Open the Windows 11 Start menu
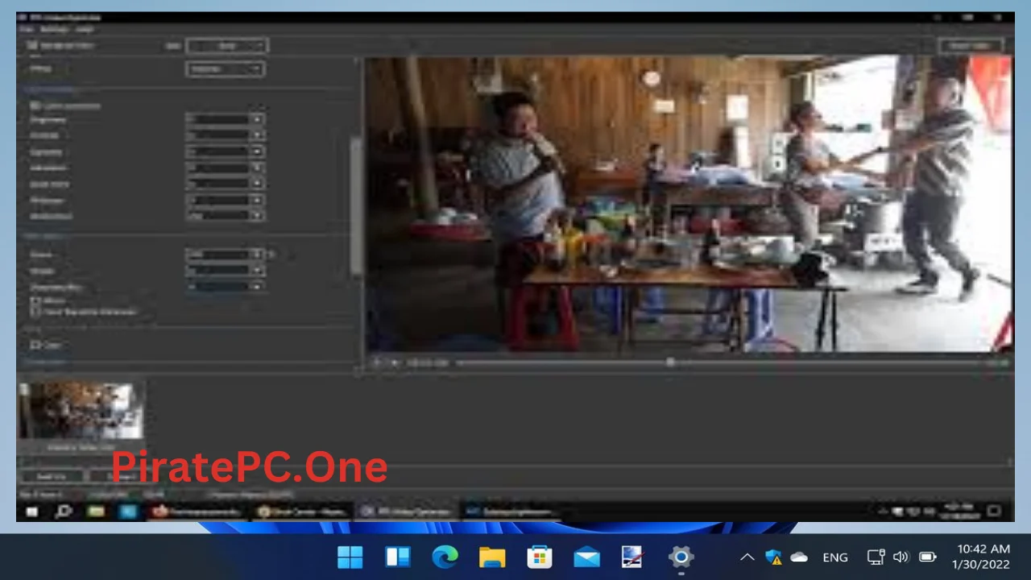Viewport: 1031px width, 580px height. (x=350, y=557)
